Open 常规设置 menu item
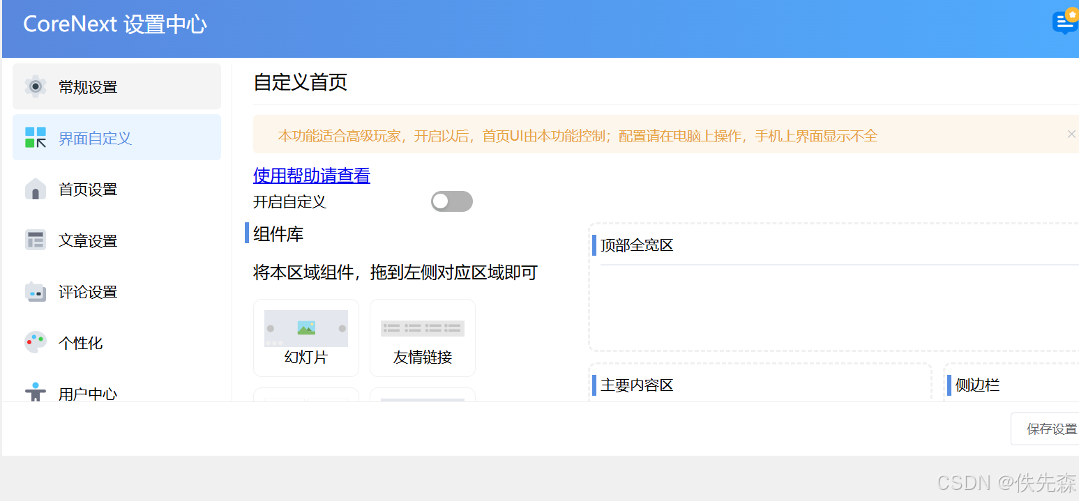This screenshot has height=501, width=1079. tap(116, 86)
